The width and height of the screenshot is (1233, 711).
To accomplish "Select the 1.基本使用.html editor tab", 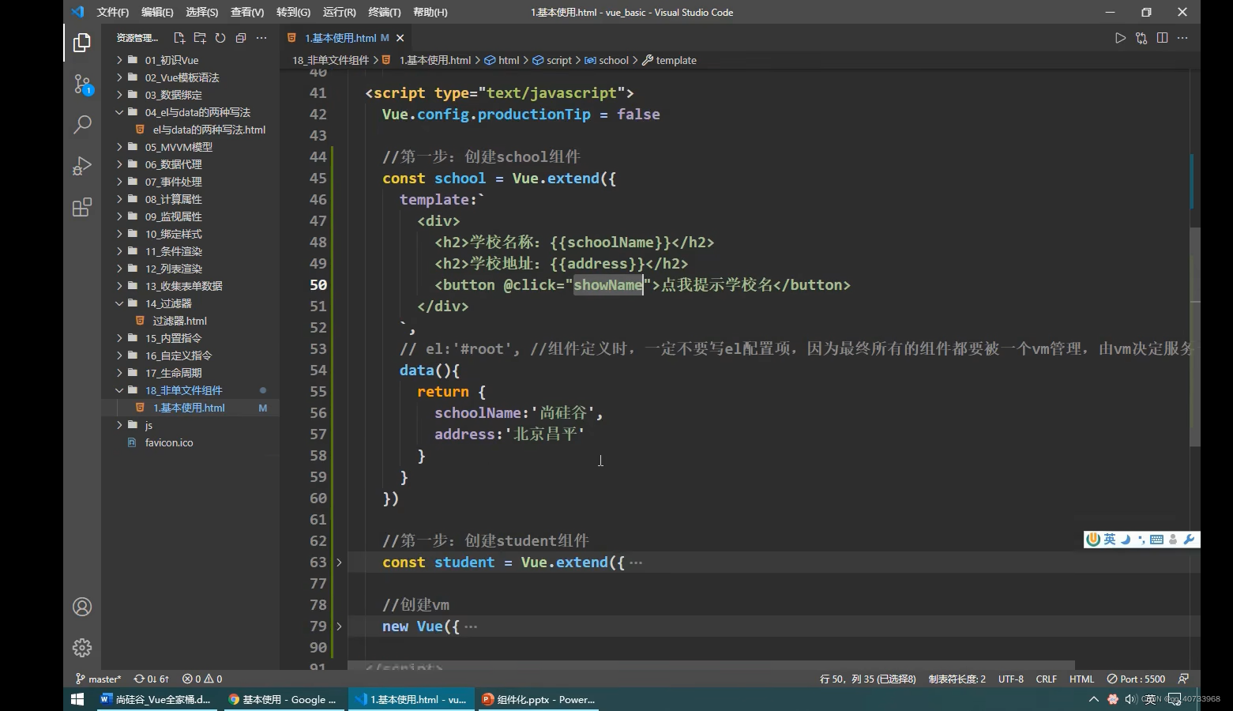I will (346, 38).
